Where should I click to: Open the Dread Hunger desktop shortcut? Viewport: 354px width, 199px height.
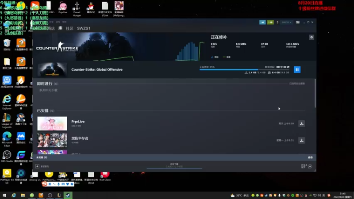point(77,9)
